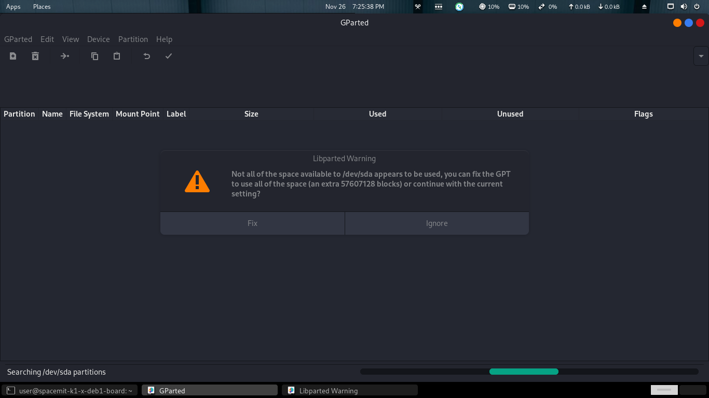
Task: Click the Undo last operation icon
Action: pos(147,56)
